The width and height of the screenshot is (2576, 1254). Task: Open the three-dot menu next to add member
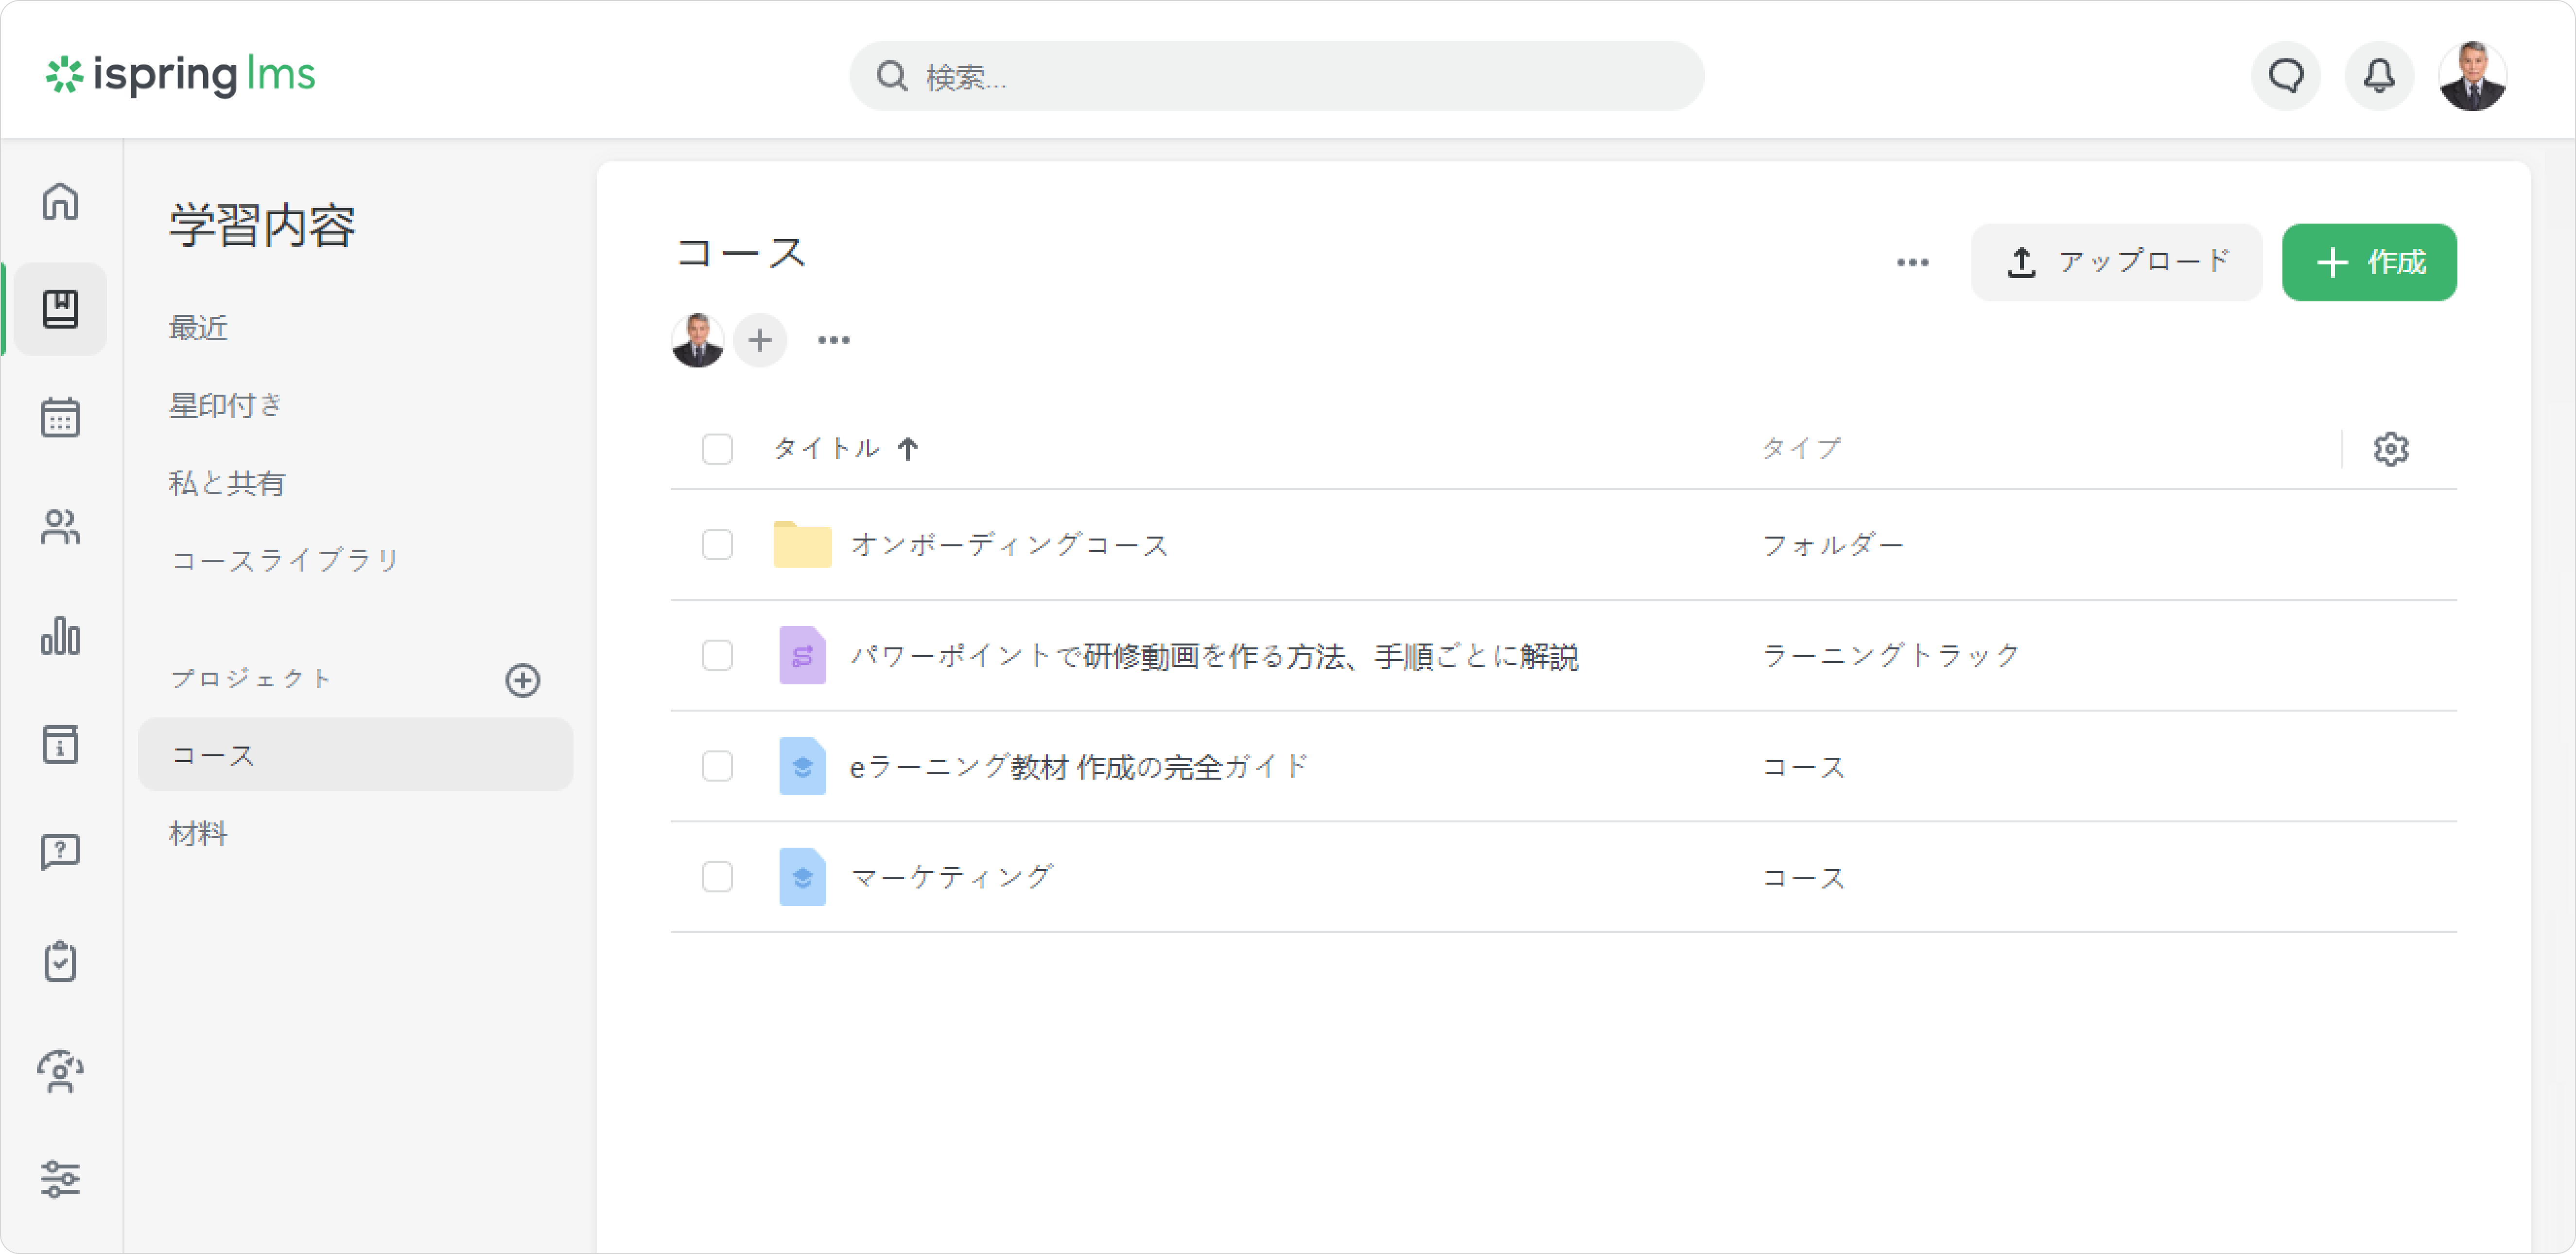[x=833, y=341]
